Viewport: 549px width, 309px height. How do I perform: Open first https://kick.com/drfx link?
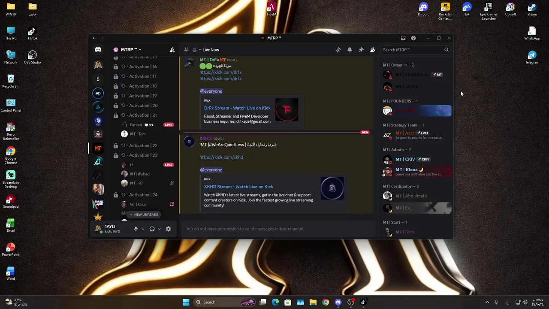click(x=220, y=73)
